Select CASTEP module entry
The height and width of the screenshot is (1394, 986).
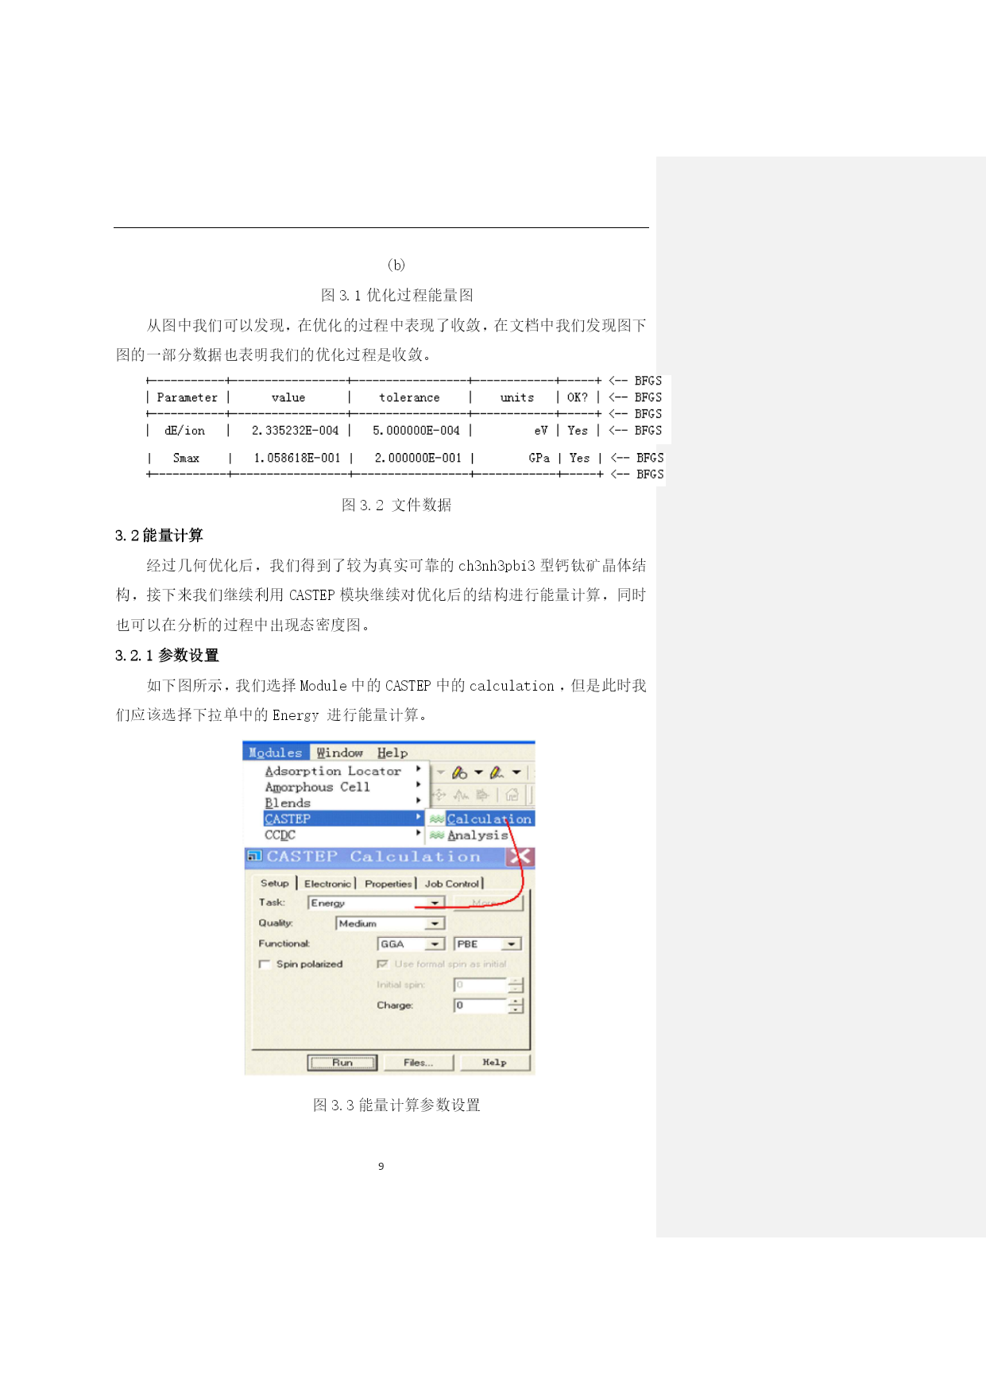[x=342, y=819]
